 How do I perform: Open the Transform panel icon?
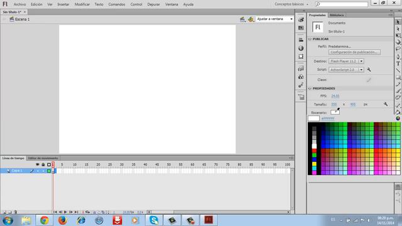point(301,56)
